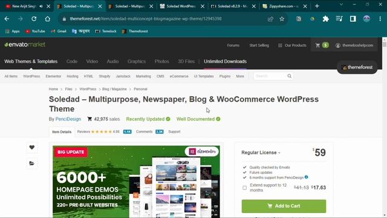
Task: Close the New Arijit Singh tab
Action: pos(48,6)
